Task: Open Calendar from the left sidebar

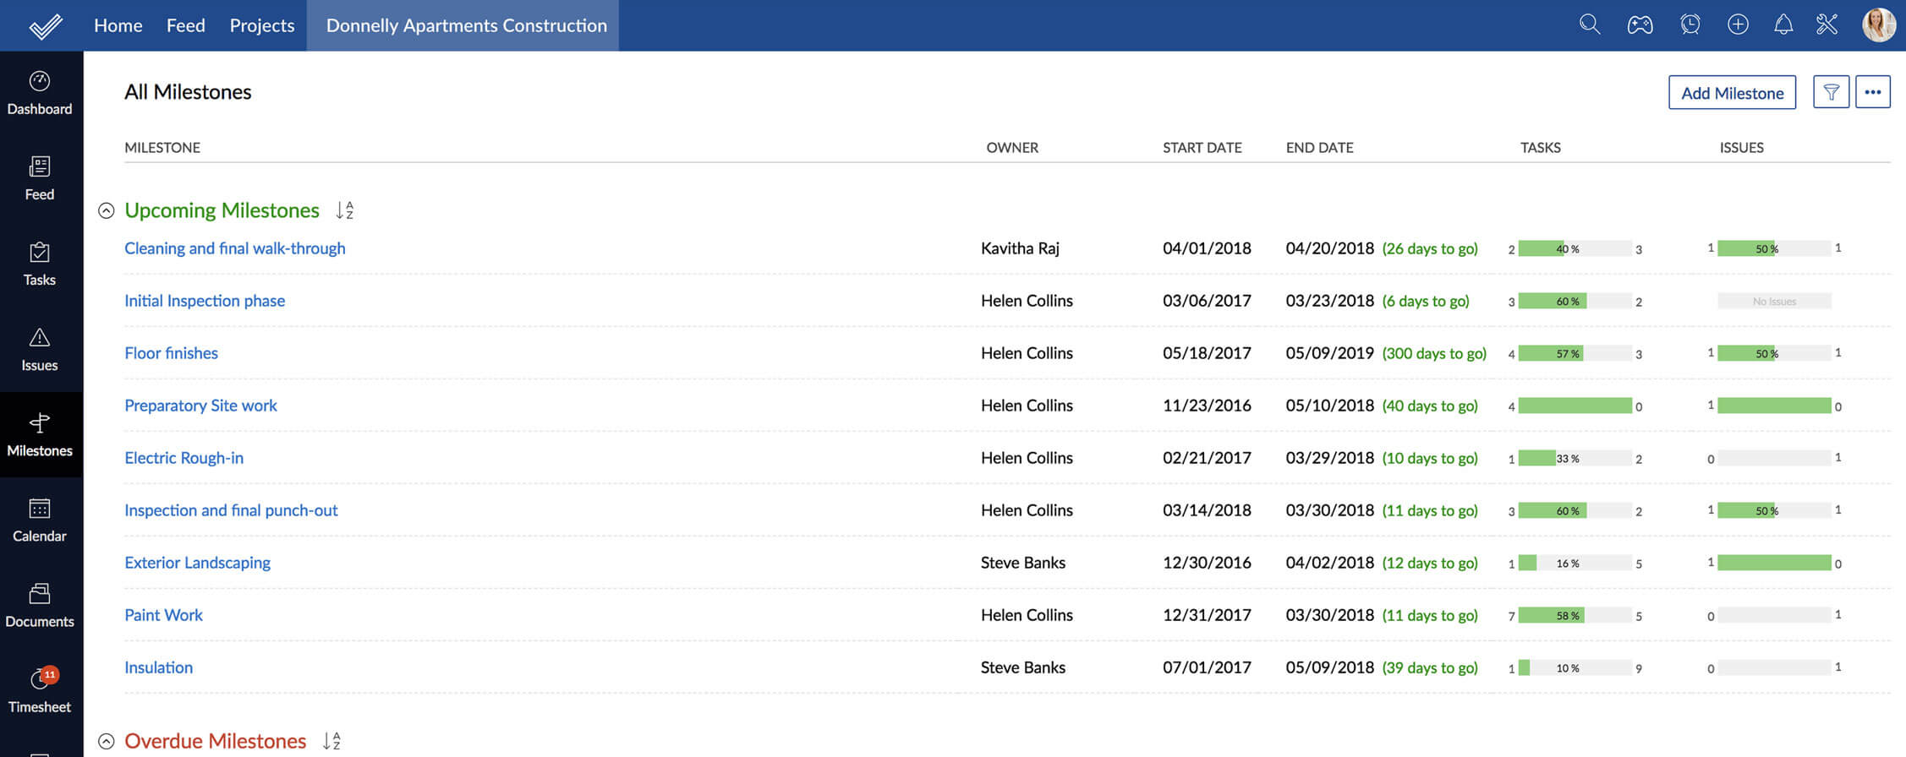Action: click(40, 520)
